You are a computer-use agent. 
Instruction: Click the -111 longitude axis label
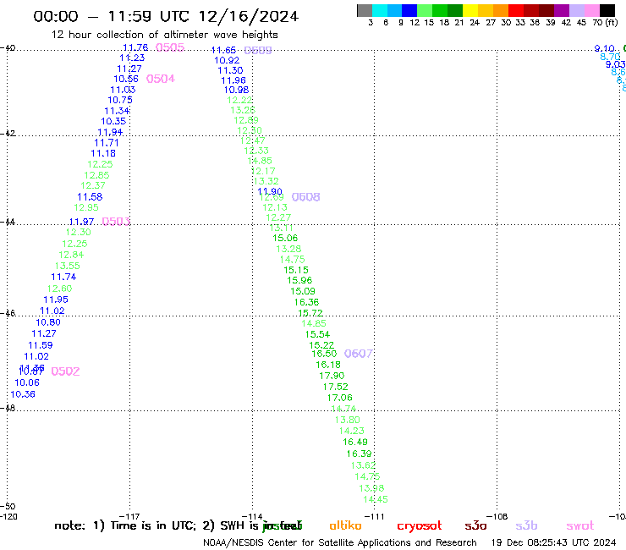[x=374, y=516]
